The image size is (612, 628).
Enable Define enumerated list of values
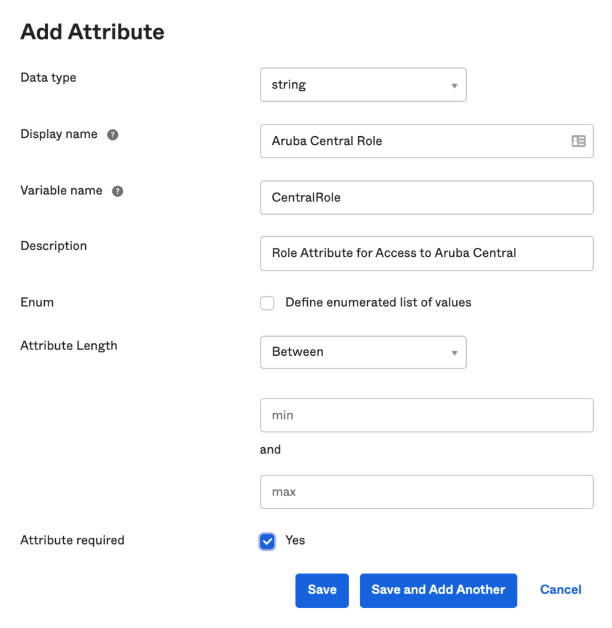[267, 303]
